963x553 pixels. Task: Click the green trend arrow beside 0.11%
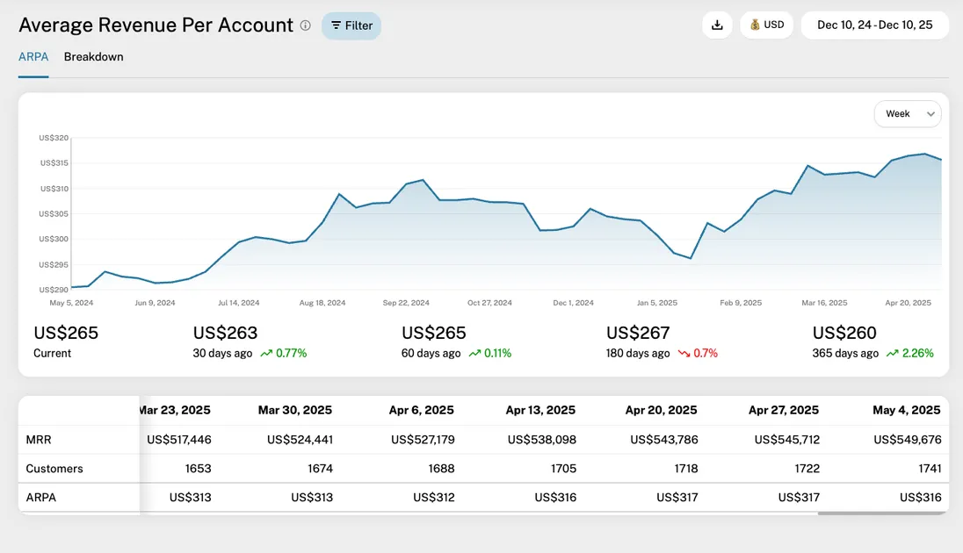pyautogui.click(x=474, y=354)
